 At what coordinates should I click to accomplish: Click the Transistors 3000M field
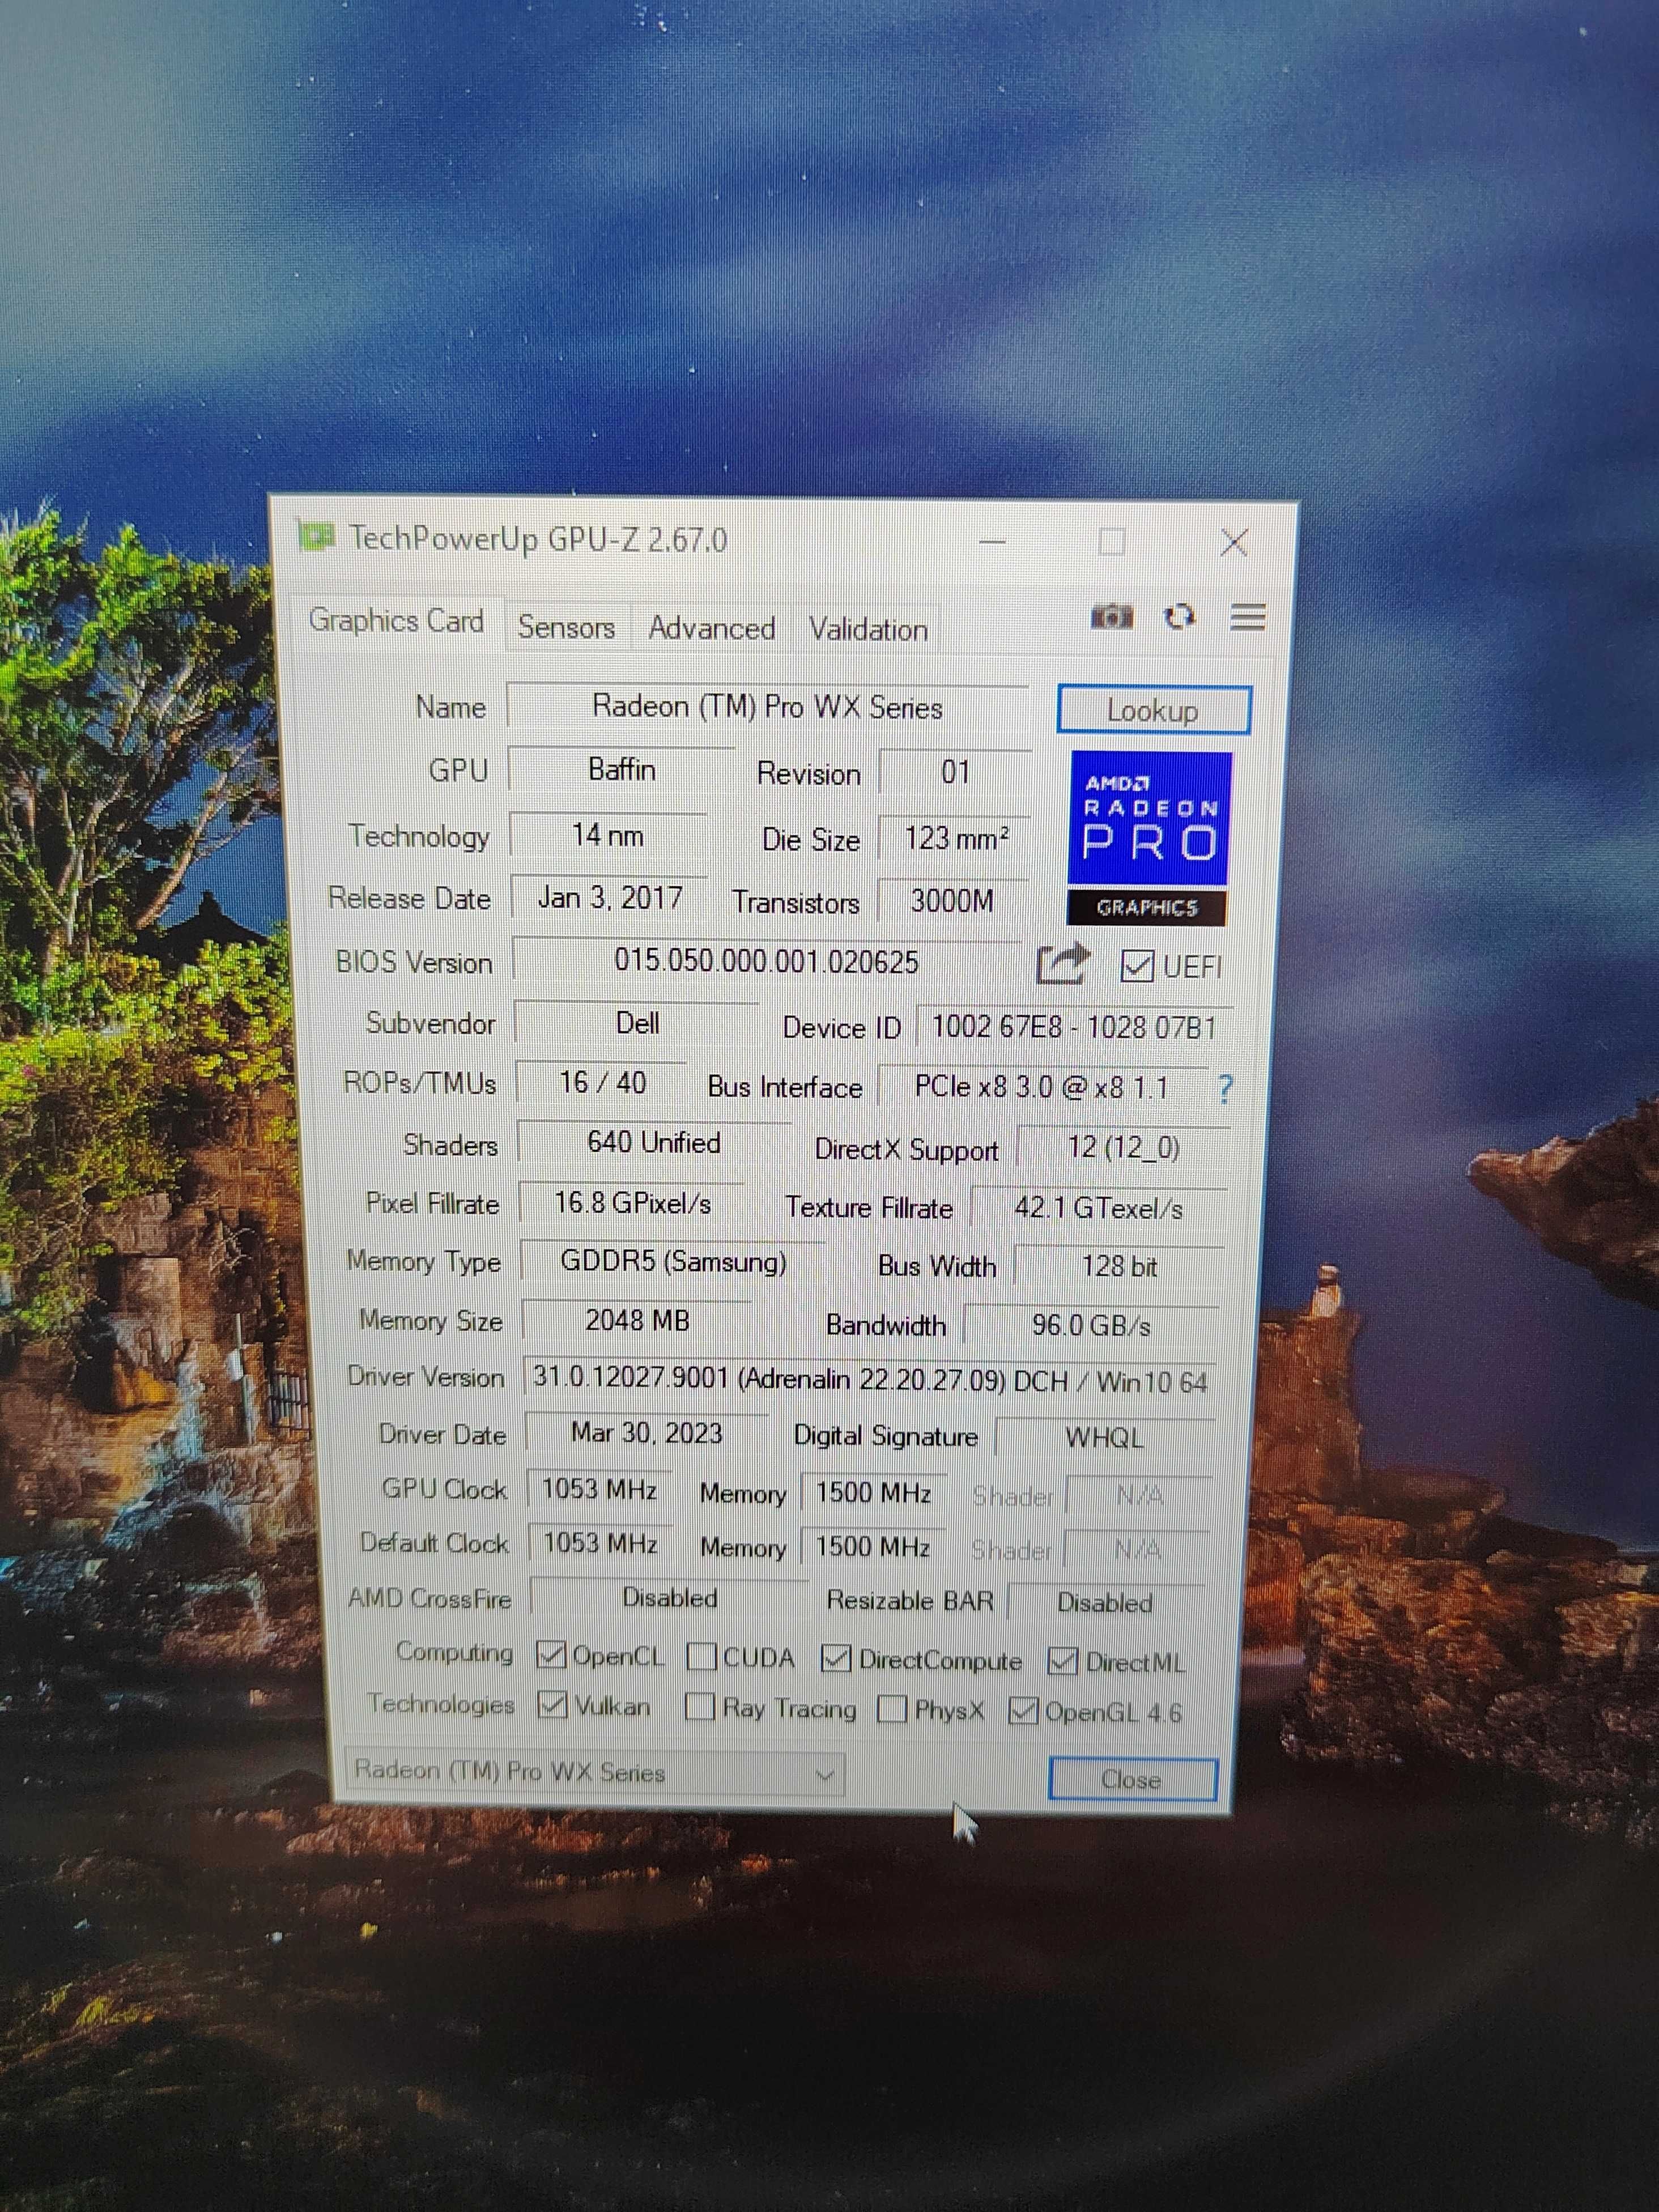(x=953, y=901)
